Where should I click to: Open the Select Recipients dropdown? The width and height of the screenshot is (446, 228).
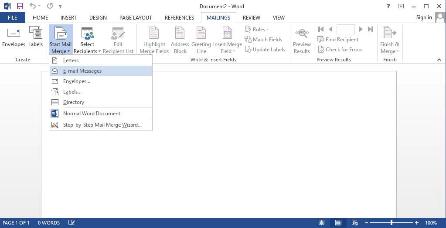pyautogui.click(x=87, y=40)
